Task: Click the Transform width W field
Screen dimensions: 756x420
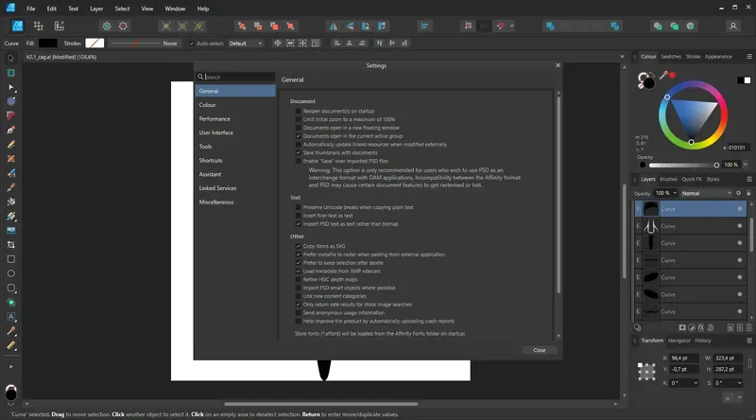Action: coord(727,359)
